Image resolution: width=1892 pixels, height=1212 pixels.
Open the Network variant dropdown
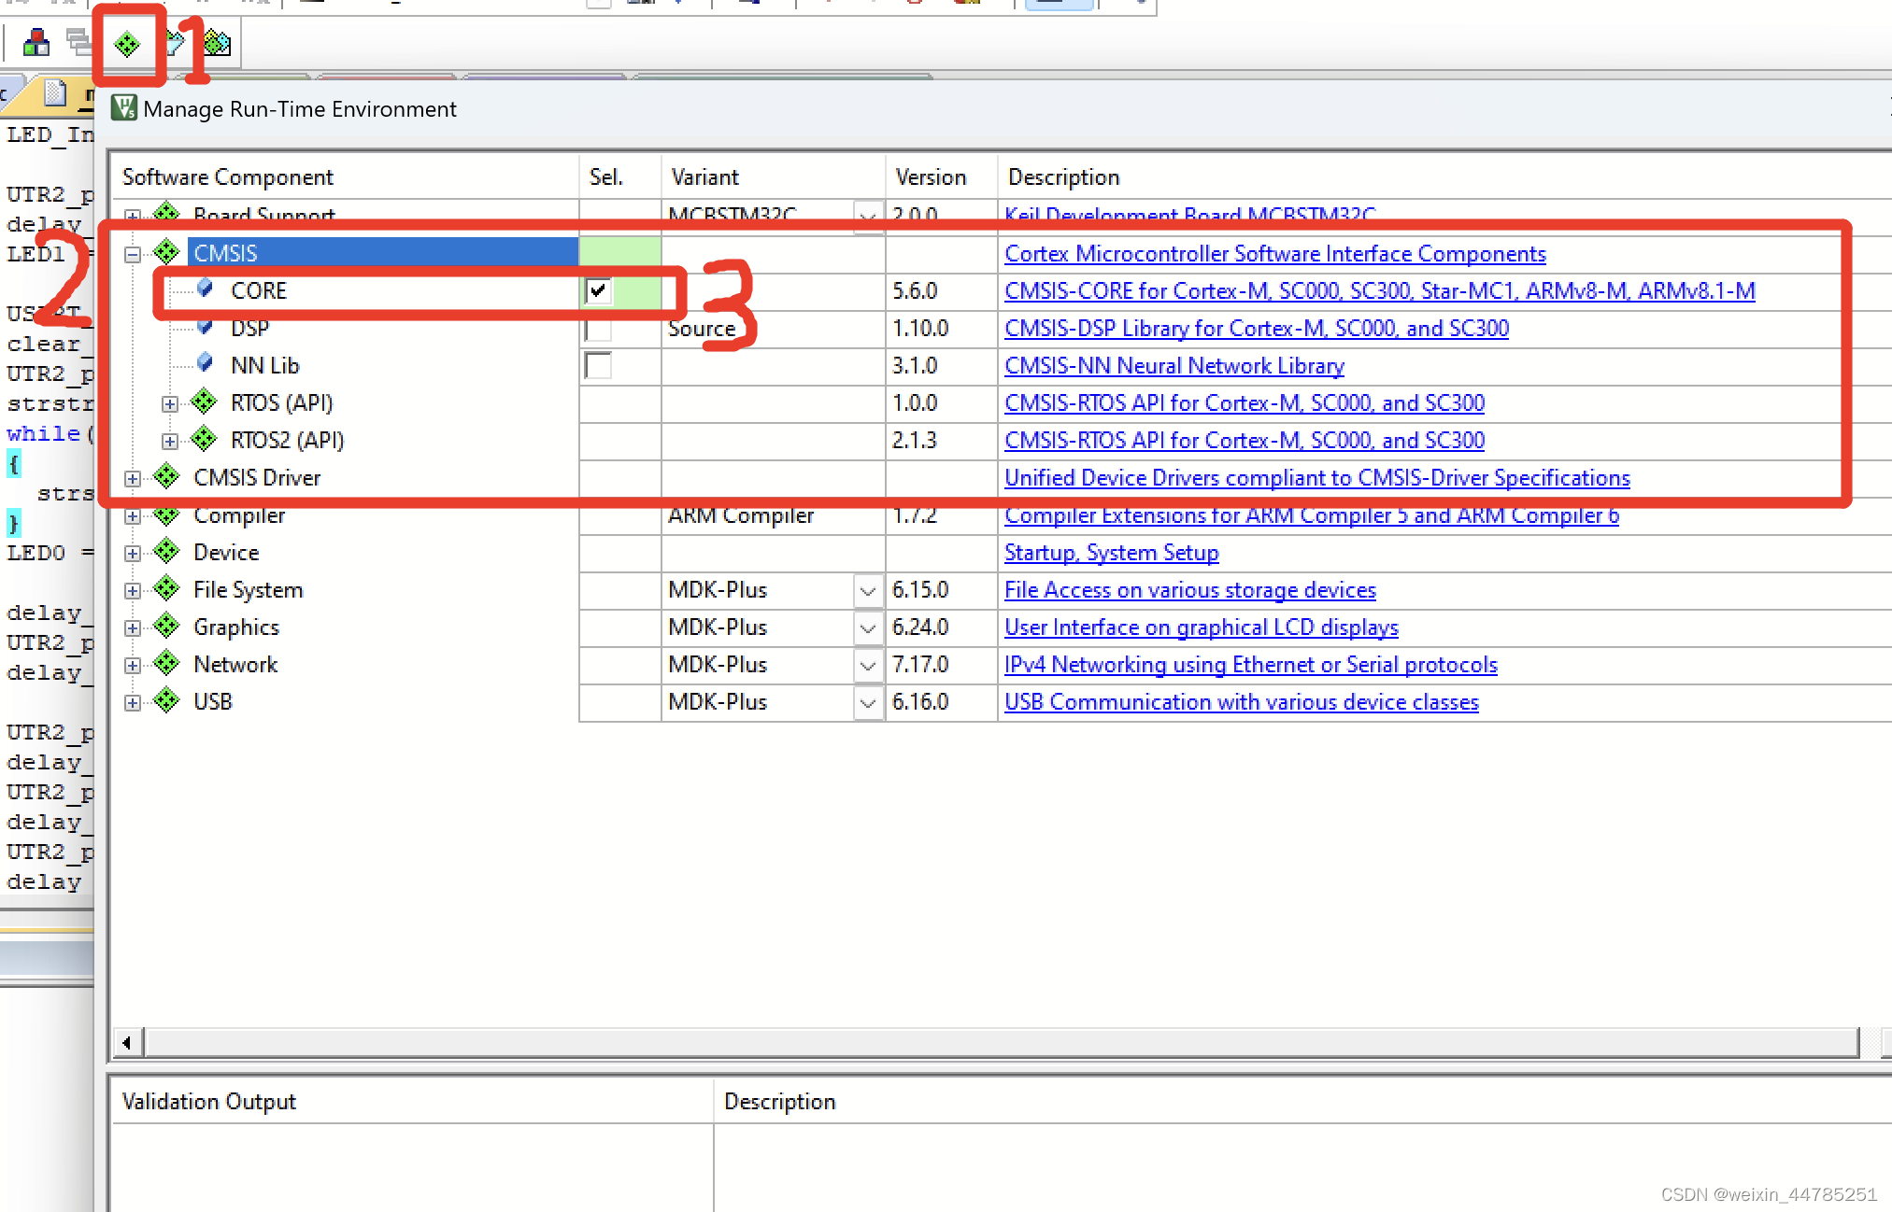pos(868,665)
